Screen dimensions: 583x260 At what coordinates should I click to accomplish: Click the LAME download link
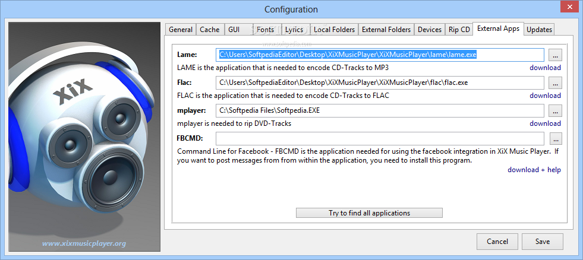[x=545, y=68]
